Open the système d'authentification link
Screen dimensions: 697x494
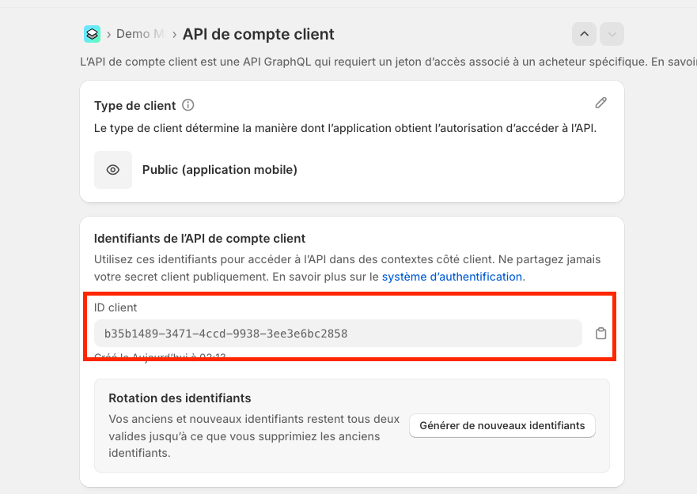pos(452,277)
